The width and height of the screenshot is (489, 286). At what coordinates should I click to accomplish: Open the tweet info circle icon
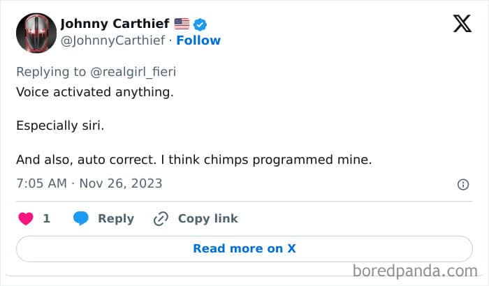(x=462, y=184)
